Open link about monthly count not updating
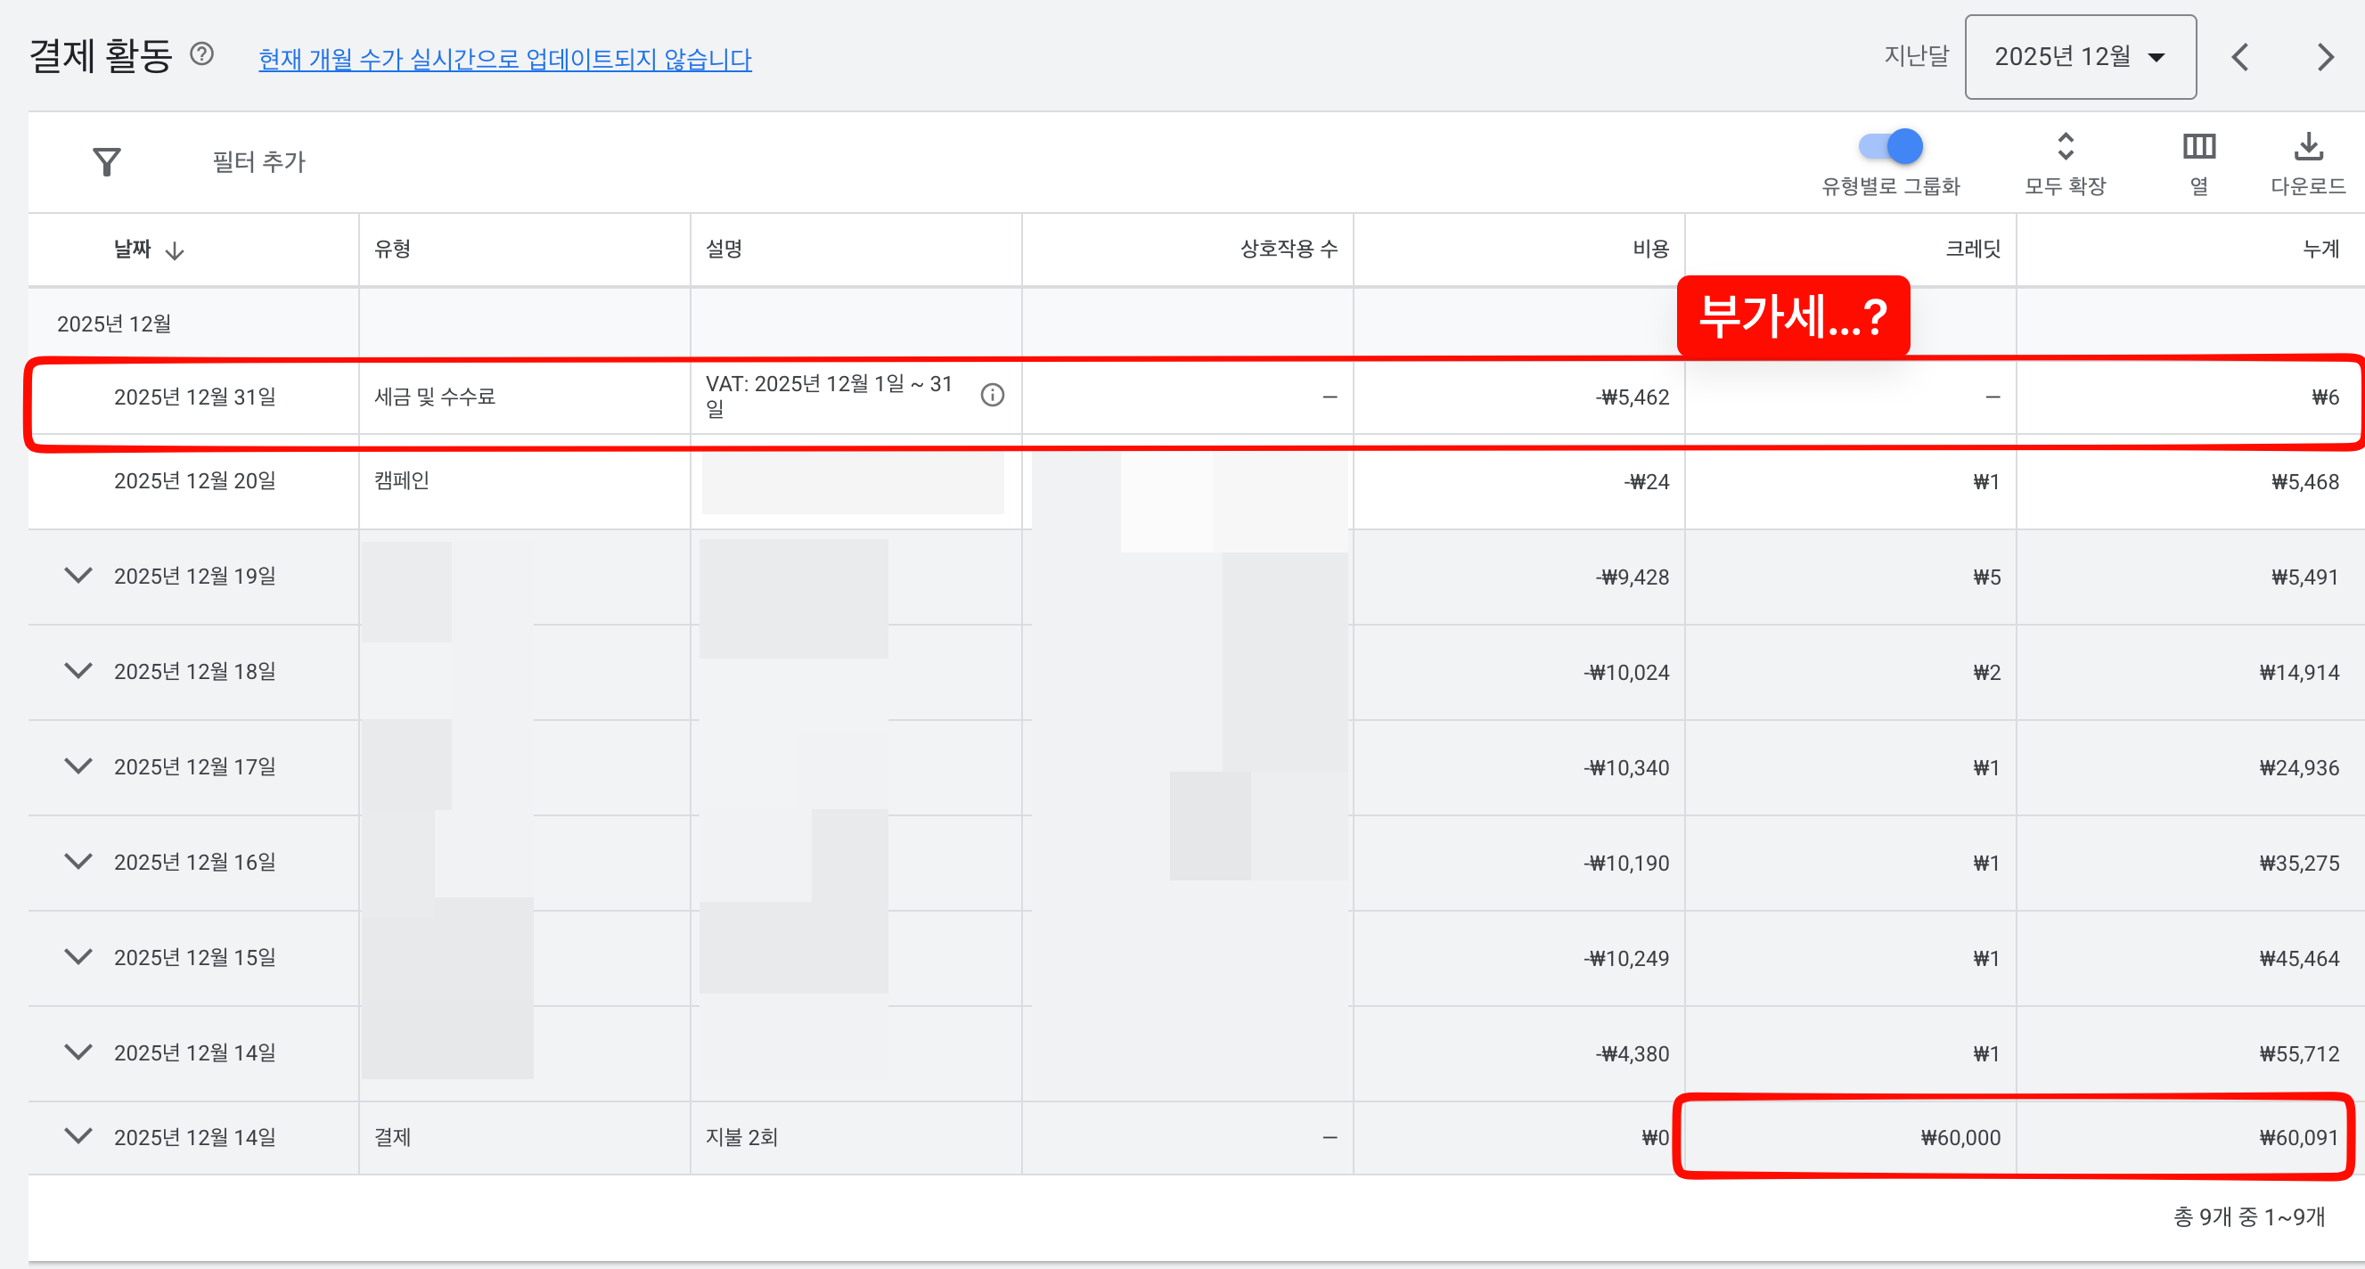 point(505,60)
